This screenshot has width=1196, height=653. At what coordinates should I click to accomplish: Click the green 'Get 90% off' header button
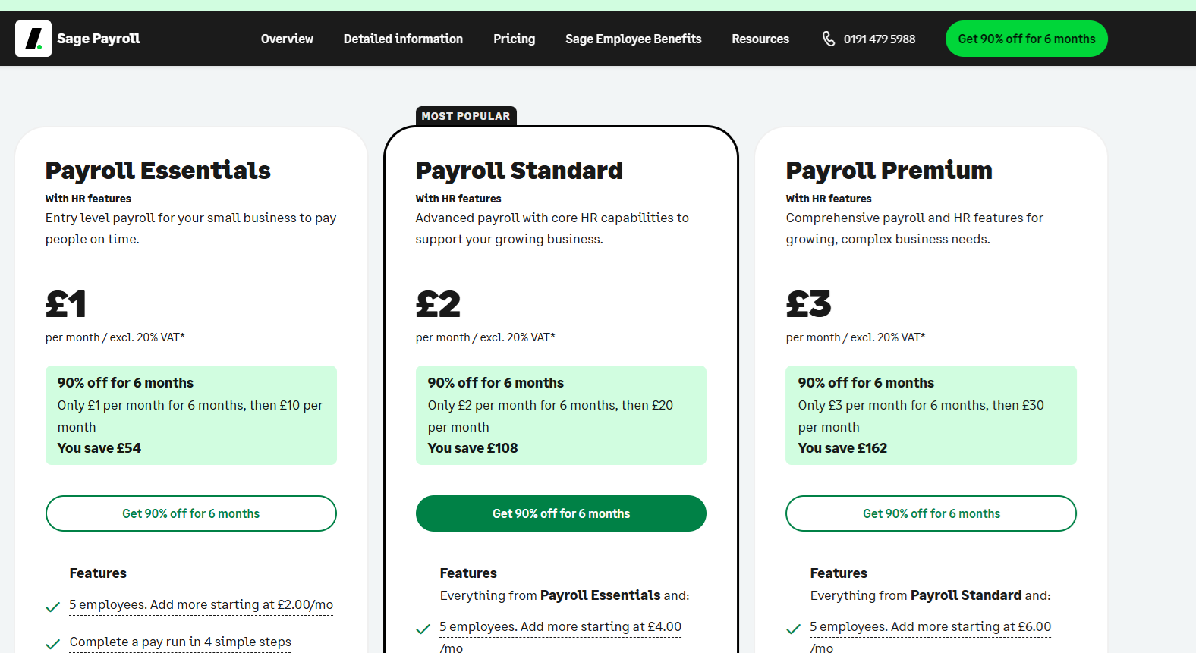pos(1026,39)
